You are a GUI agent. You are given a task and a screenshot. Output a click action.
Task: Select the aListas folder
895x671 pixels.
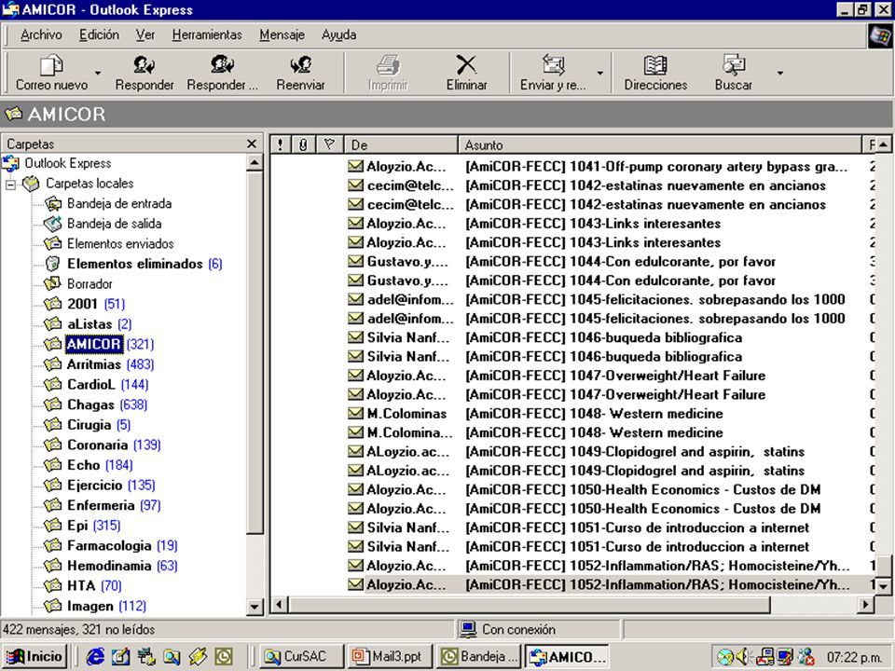coord(89,324)
